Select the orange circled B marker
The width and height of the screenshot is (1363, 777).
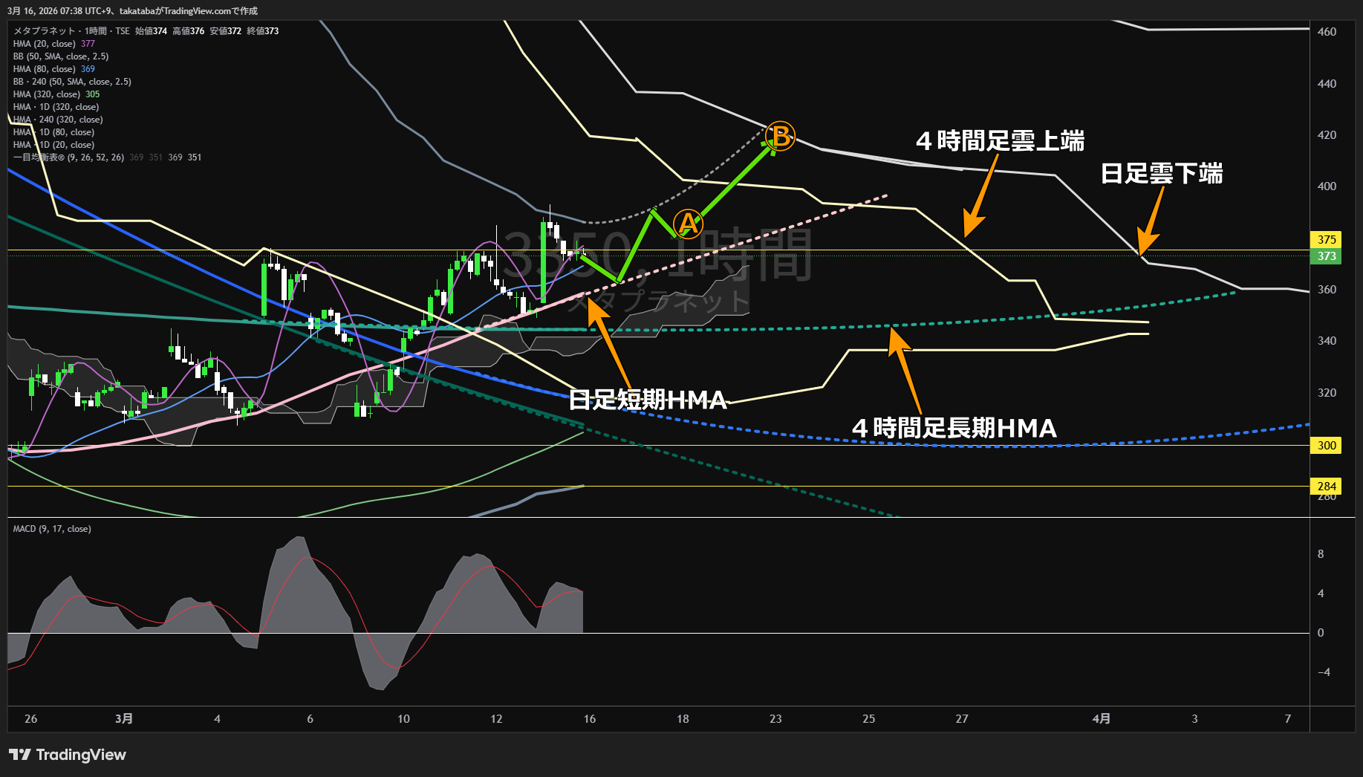780,137
